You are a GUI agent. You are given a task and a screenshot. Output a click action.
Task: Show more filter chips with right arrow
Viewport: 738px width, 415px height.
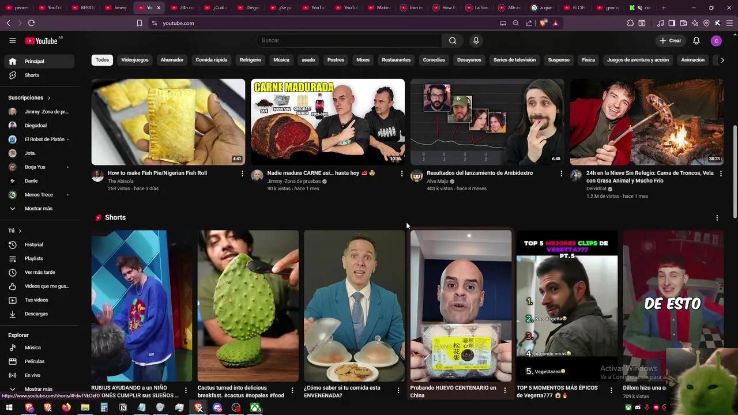pos(722,60)
